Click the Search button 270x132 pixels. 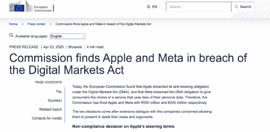pos(243,7)
